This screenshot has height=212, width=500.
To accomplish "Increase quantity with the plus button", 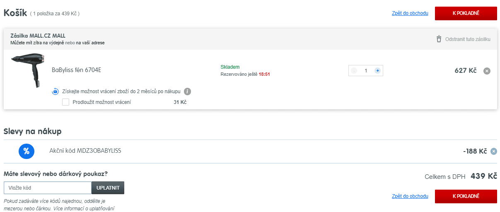I will click(x=377, y=71).
